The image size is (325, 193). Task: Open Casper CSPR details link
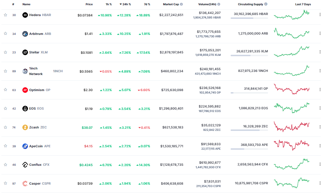click(x=40, y=184)
